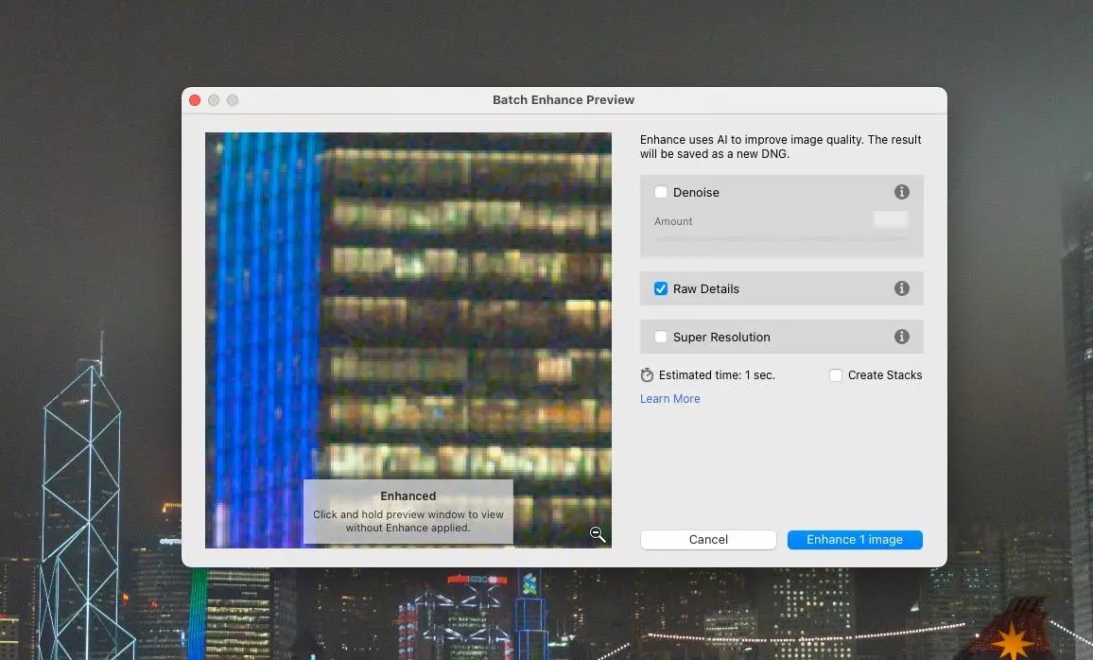1093x660 pixels.
Task: Open the Raw Details info icon
Action: [902, 288]
